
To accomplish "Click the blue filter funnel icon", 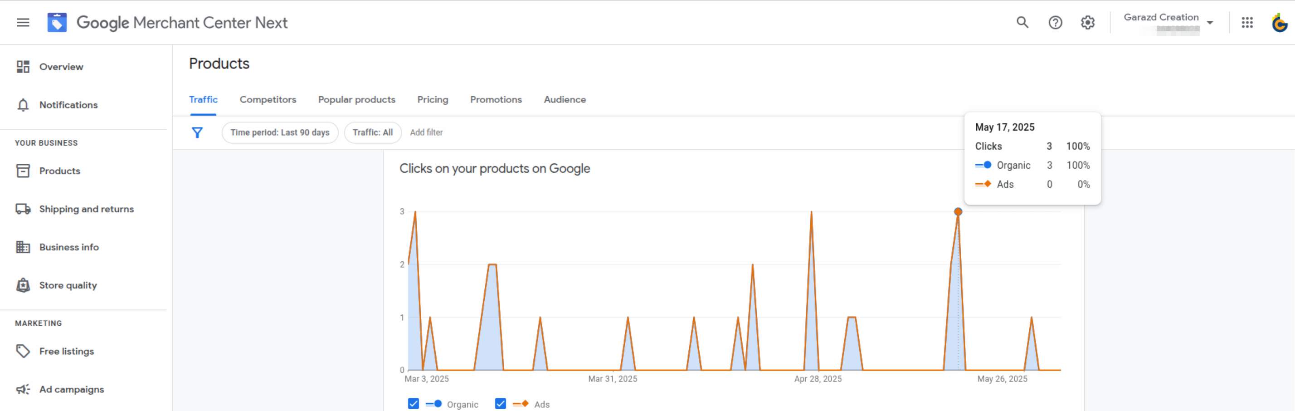I will [197, 132].
